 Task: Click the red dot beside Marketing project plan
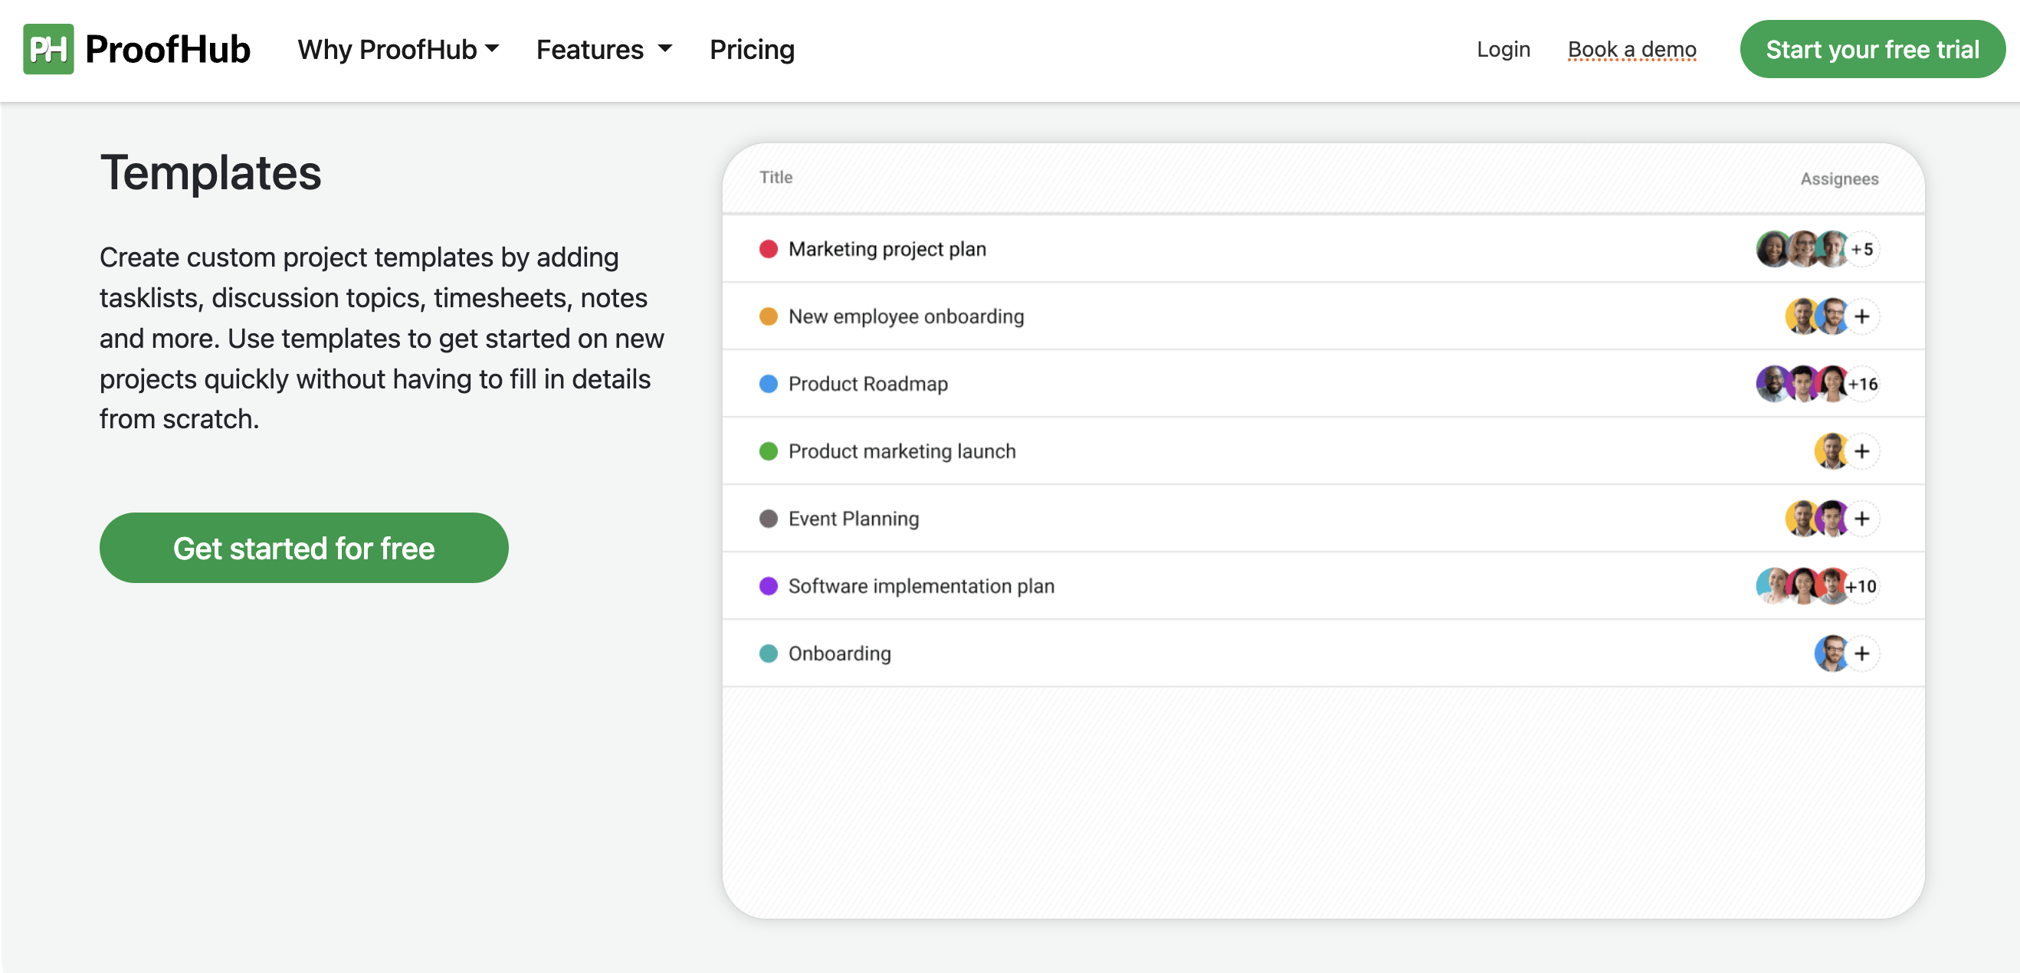point(769,249)
